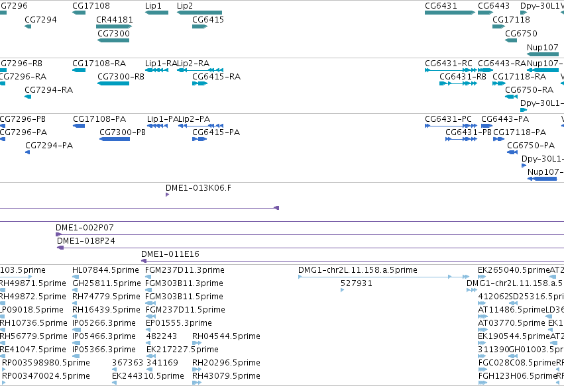This screenshot has height=386, width=564.
Task: Click the CG6415-RA transcript label
Action: pyautogui.click(x=216, y=77)
